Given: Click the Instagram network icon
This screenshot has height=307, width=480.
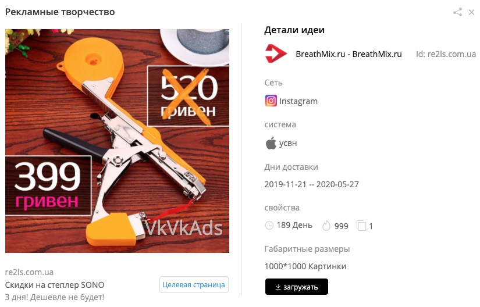Looking at the screenshot, I should [271, 101].
